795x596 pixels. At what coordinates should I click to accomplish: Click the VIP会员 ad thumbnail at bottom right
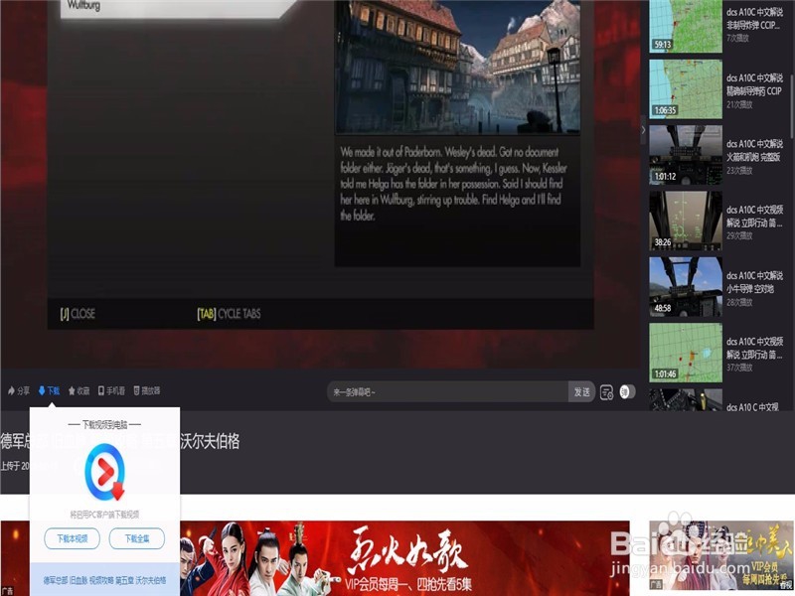point(721,555)
